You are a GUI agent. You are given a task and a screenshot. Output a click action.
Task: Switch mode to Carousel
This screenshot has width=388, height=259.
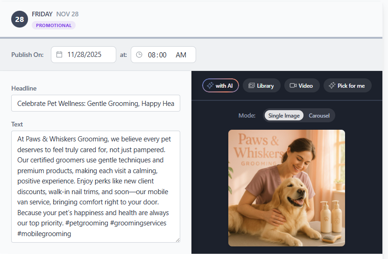point(319,116)
